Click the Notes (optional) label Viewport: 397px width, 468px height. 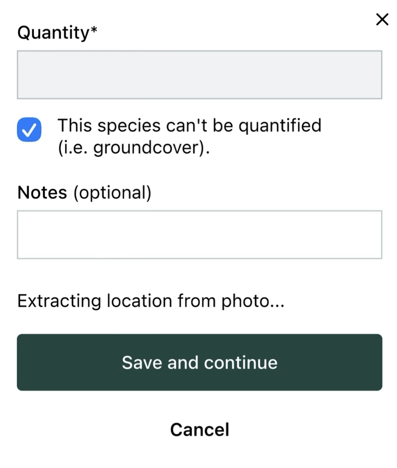(x=84, y=193)
